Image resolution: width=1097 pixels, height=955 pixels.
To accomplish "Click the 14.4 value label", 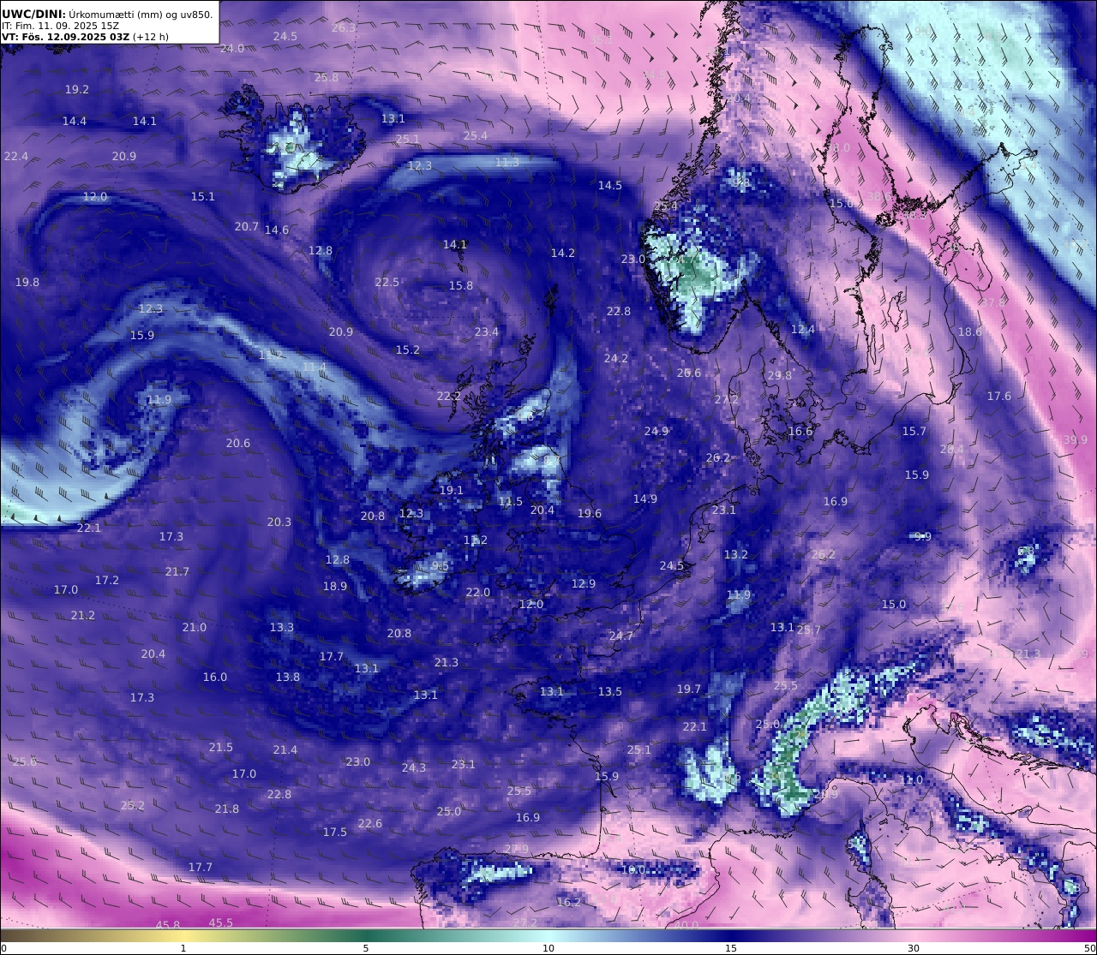I will [x=75, y=122].
